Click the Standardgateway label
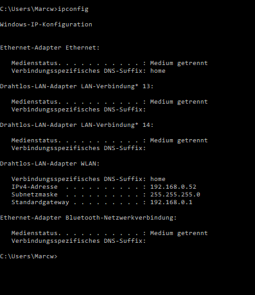The image size is (255, 295). (40, 202)
